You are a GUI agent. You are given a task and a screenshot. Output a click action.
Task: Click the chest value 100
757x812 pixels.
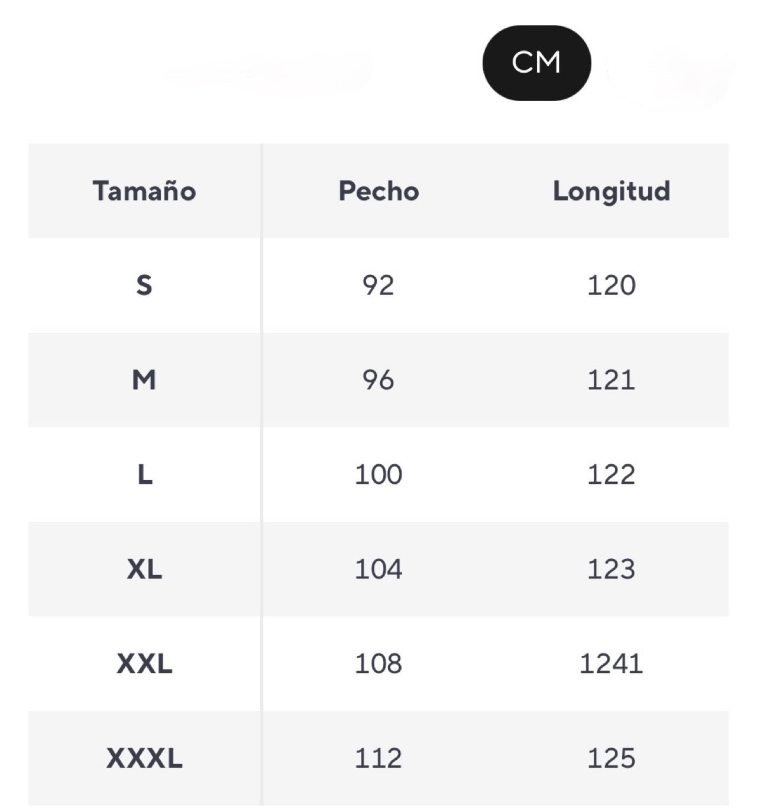tap(378, 474)
